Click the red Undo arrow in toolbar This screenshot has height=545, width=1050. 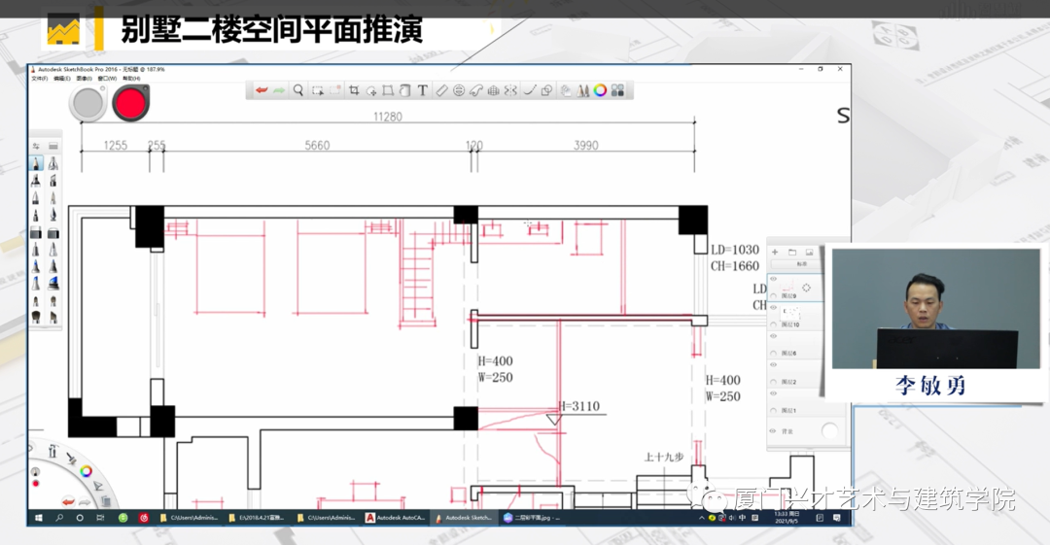pyautogui.click(x=262, y=90)
